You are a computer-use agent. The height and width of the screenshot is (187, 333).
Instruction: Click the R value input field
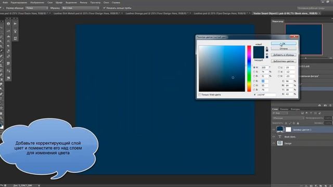point(264,81)
